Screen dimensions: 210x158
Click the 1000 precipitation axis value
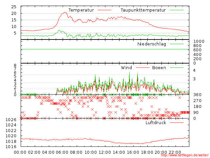point(199,41)
